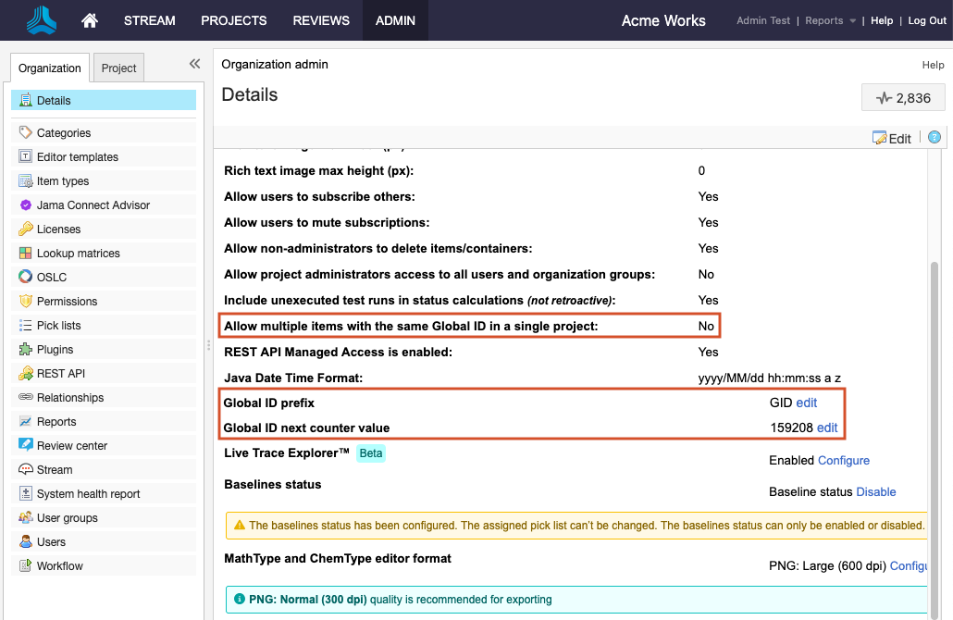Click the Editor templates icon

pos(26,156)
